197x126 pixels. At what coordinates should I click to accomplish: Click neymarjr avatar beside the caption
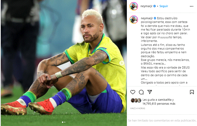coord(134,20)
